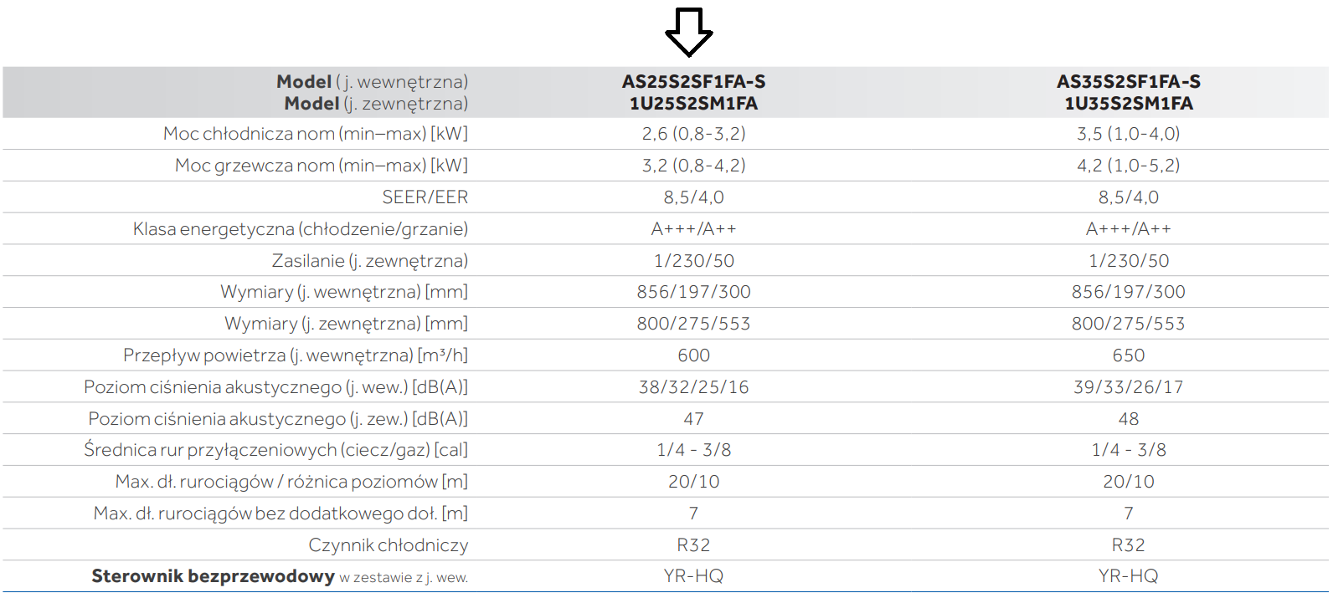Click the 'Moc chłodnicza nom' row label
The height and width of the screenshot is (598, 1333).
point(315,134)
